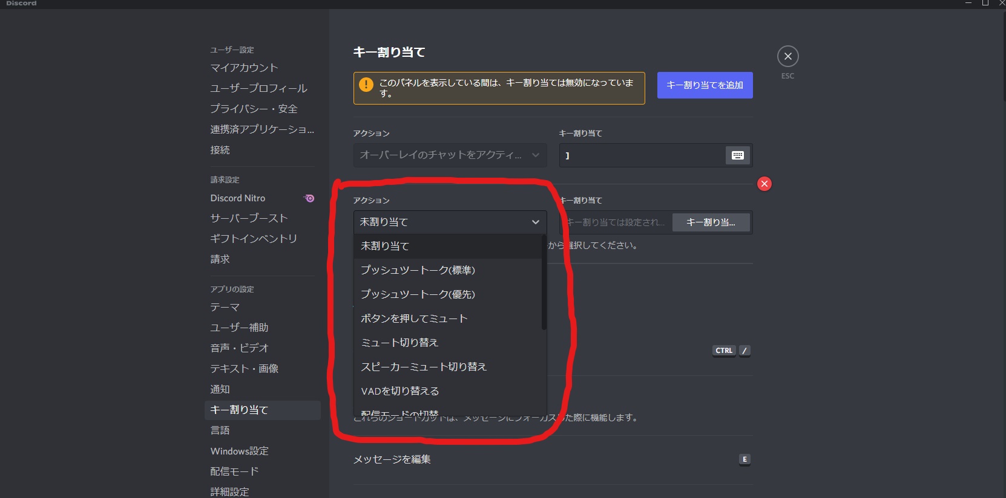Close settings with the ESC X icon
Viewport: 1006px width, 498px height.
pyautogui.click(x=787, y=56)
